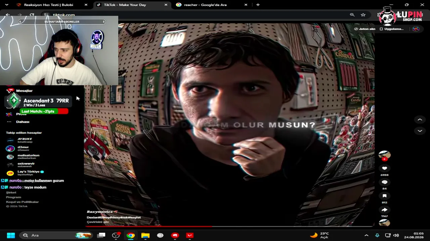Follow the creator with the red plus badge
The width and height of the screenshot is (430, 241).
click(385, 159)
